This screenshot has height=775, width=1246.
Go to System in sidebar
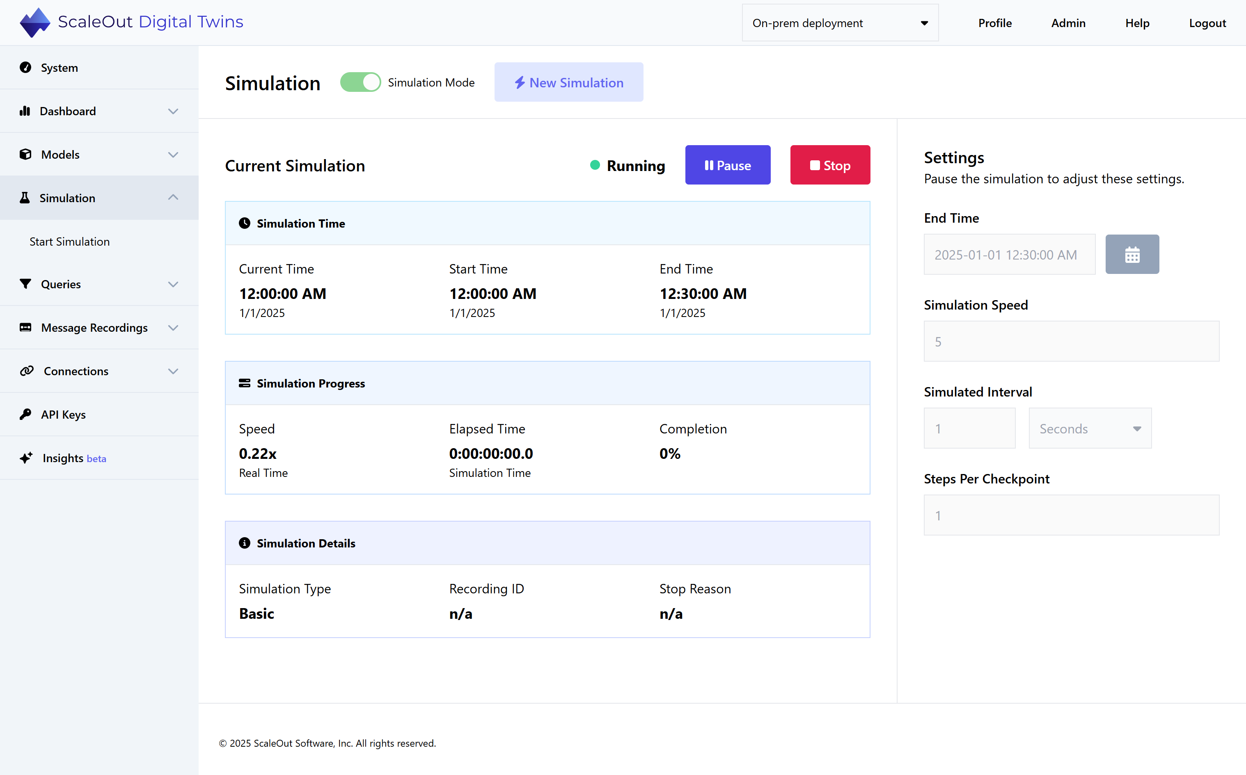tap(99, 68)
